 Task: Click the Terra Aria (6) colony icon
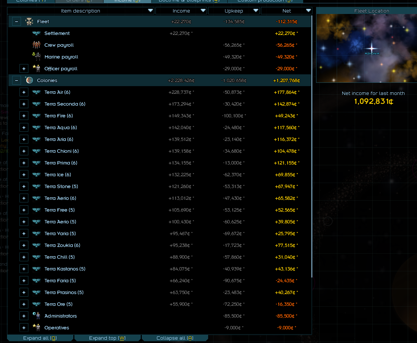[x=36, y=139]
